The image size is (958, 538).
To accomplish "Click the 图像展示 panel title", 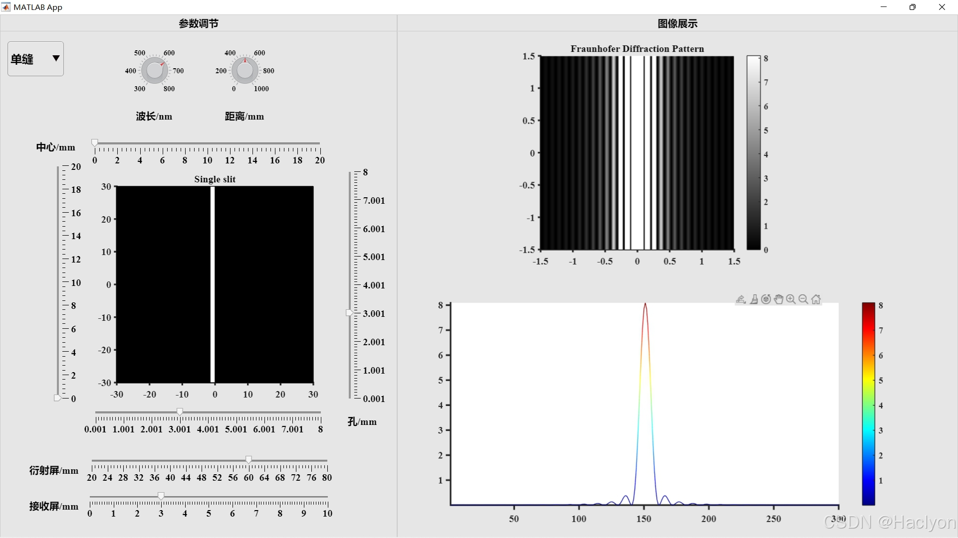I will (677, 23).
